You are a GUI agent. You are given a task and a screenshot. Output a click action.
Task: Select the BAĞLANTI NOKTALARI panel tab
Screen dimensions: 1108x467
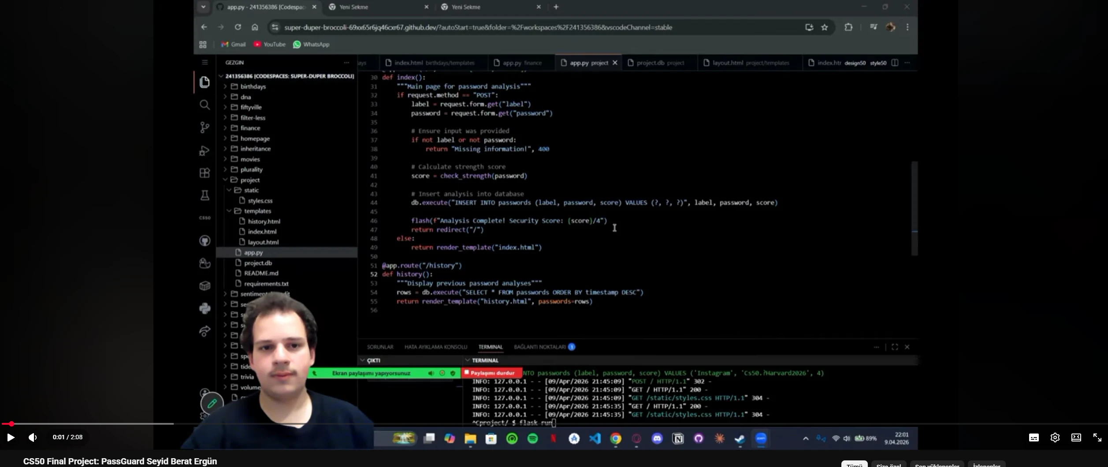click(x=539, y=347)
